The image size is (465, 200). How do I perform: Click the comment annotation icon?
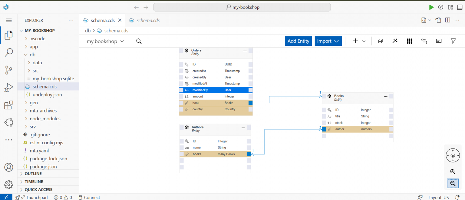[x=439, y=41]
